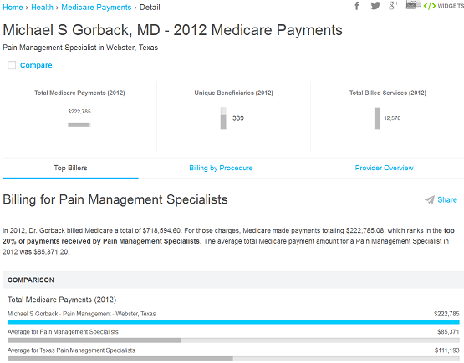Tick the Compare checkbox
Screen dimensions: 464x363
click(x=12, y=65)
